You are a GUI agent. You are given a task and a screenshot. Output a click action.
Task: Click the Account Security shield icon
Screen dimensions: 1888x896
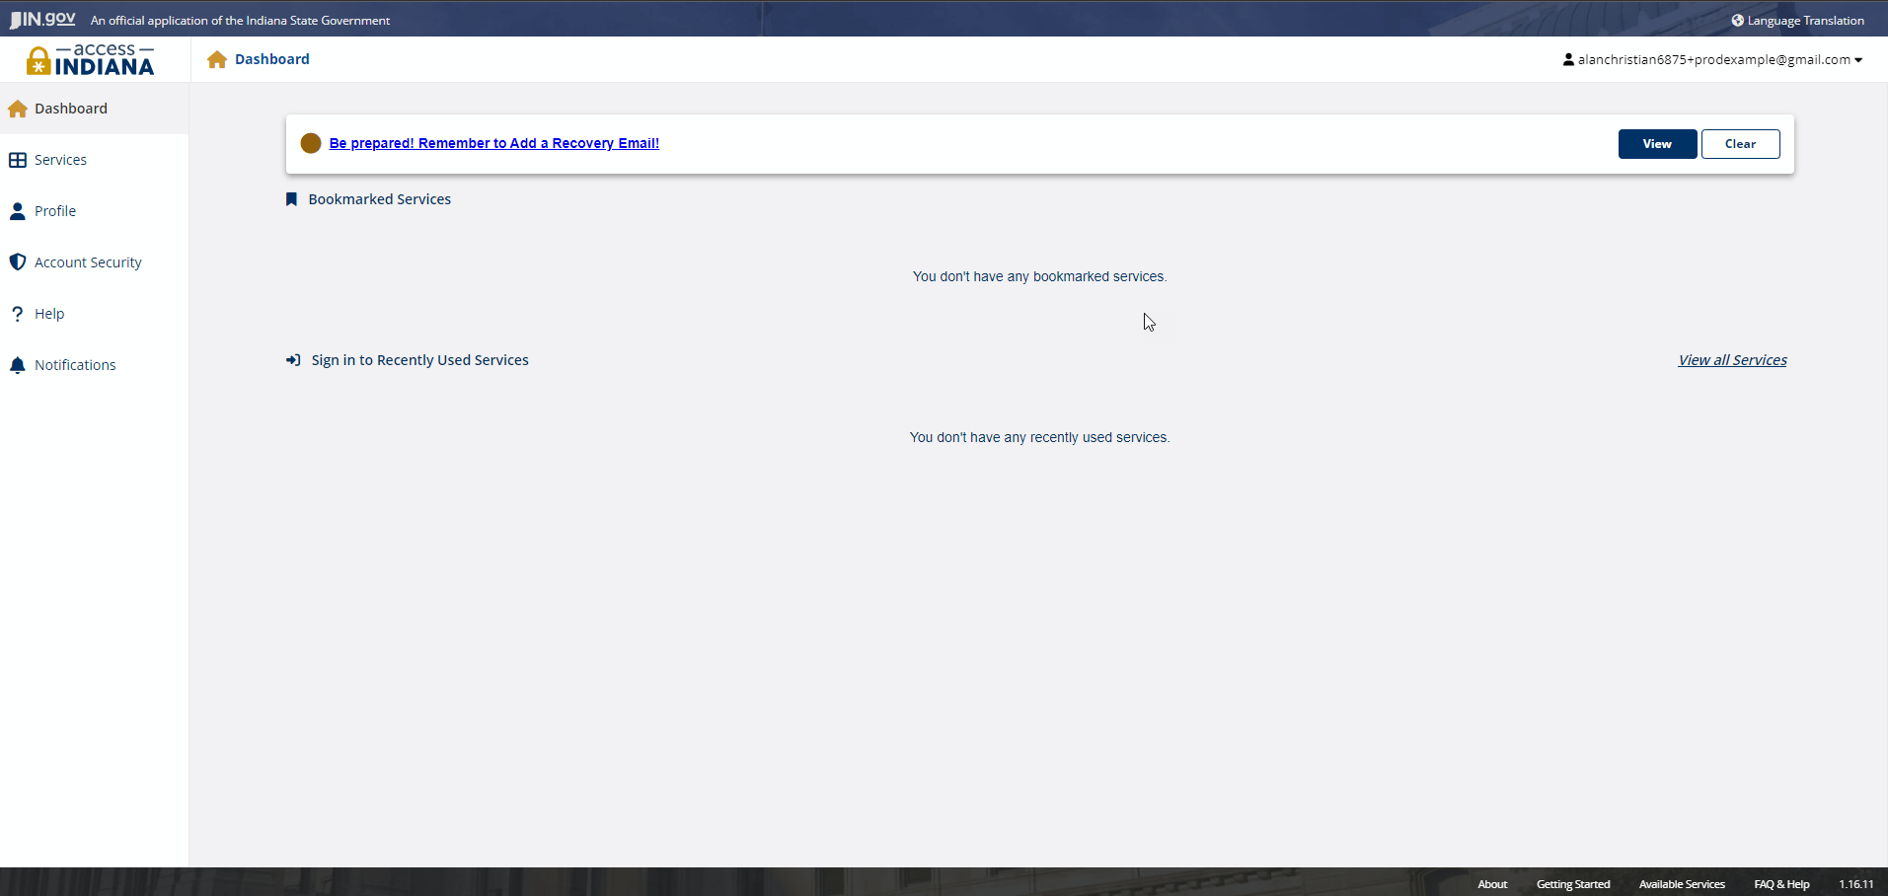18,262
